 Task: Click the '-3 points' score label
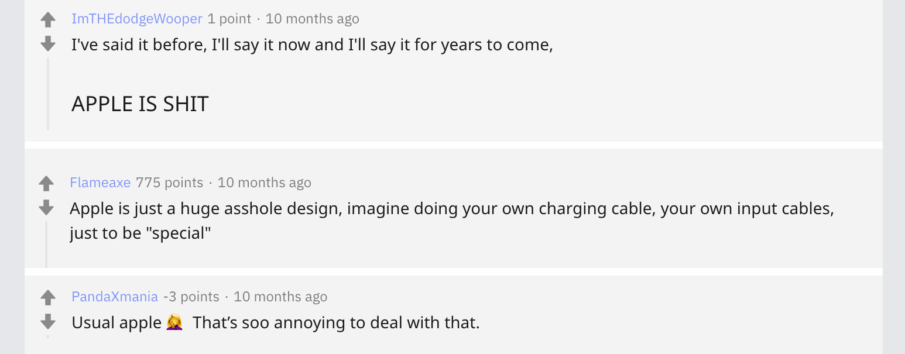pyautogui.click(x=191, y=297)
